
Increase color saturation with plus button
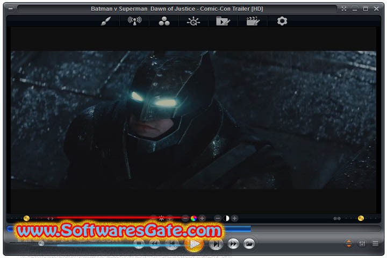coord(202,218)
